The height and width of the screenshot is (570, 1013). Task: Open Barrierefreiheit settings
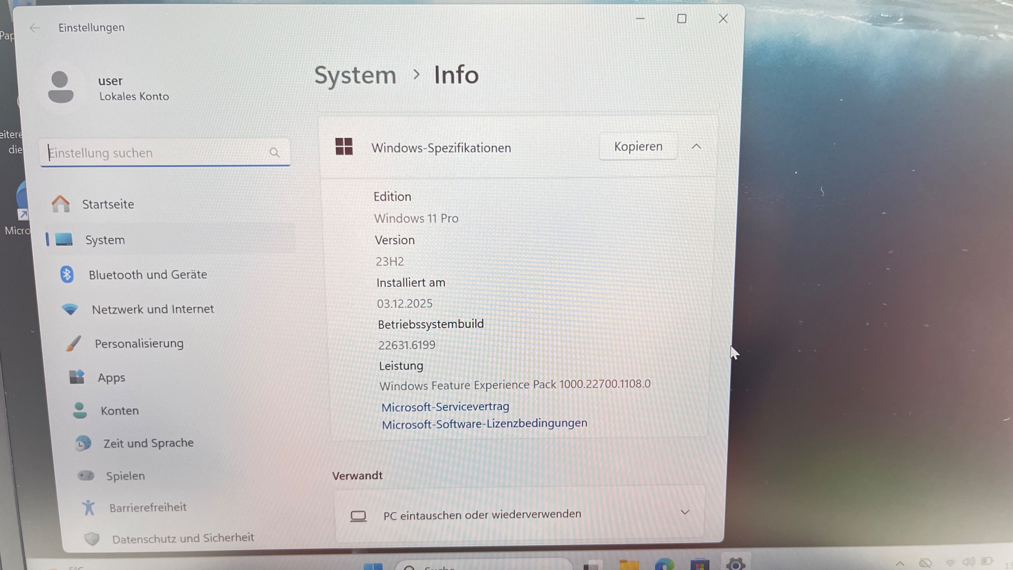148,507
